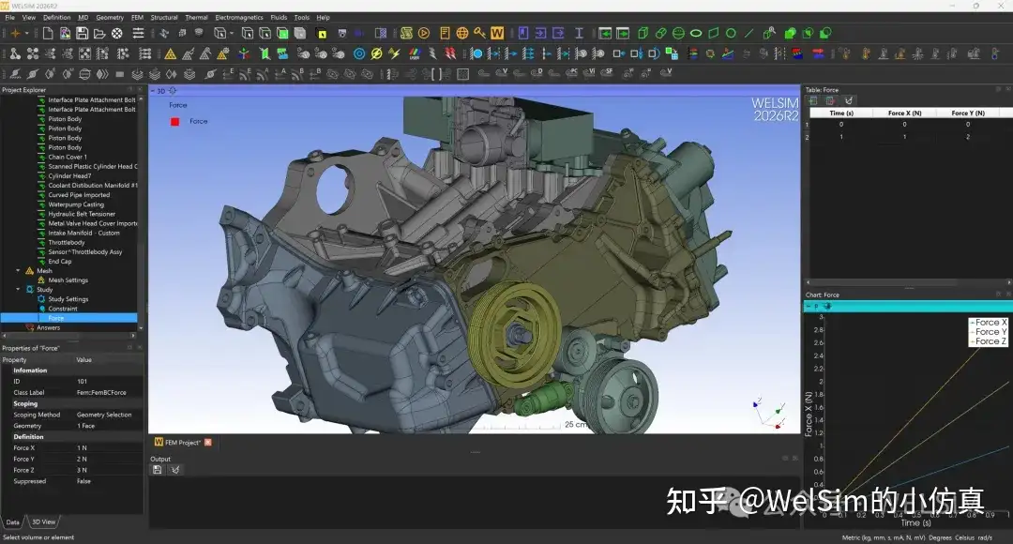
Task: Open the Electromagnetics menu
Action: pos(239,18)
